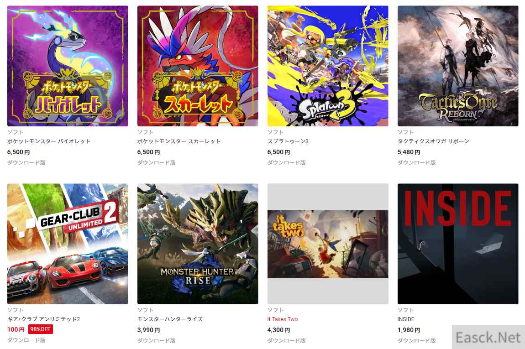Click the 98%OFF discount badge

coord(41,329)
